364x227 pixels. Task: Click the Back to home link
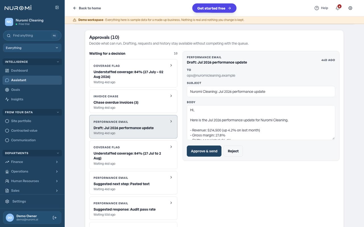87,8
